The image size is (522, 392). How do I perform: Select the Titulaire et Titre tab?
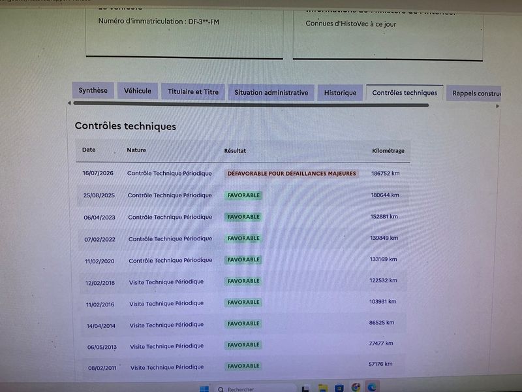(x=193, y=91)
